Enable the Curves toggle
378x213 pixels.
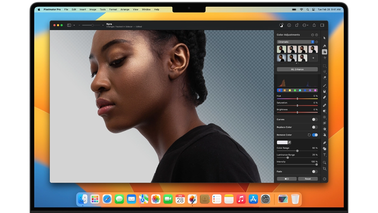coord(315,120)
